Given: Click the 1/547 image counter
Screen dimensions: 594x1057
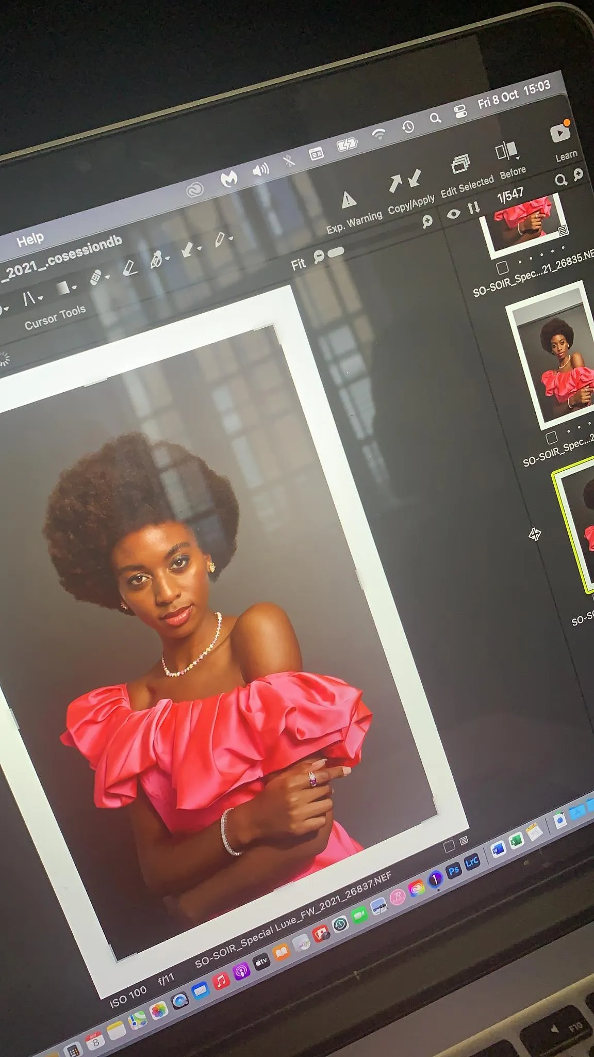Looking at the screenshot, I should 510,196.
